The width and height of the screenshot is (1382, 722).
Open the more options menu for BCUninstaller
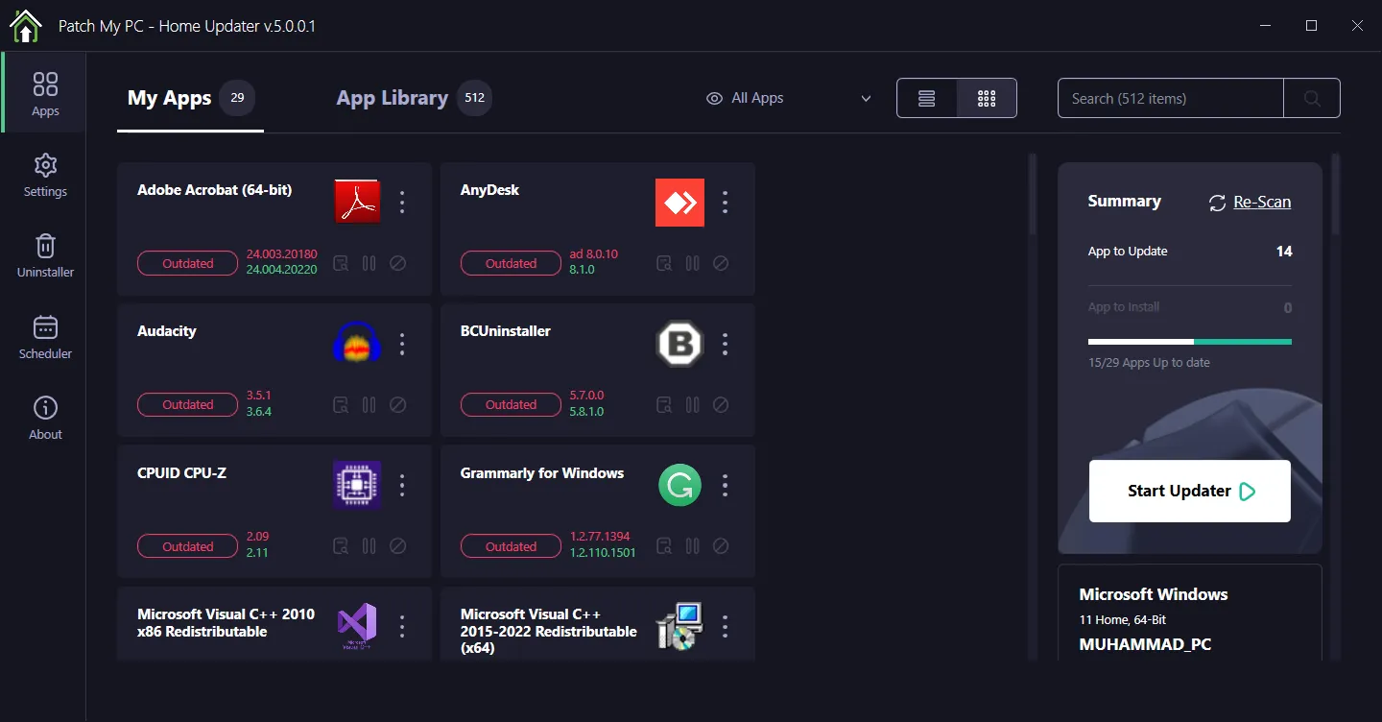726,344
